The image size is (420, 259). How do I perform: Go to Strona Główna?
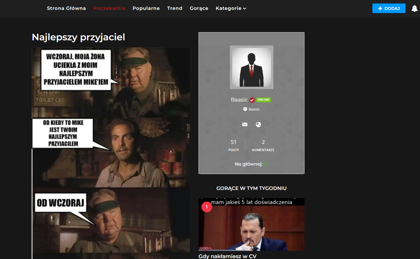[x=66, y=8]
